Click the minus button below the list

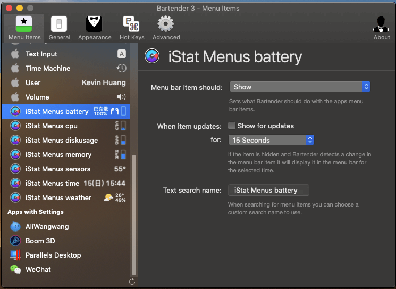coord(122,282)
